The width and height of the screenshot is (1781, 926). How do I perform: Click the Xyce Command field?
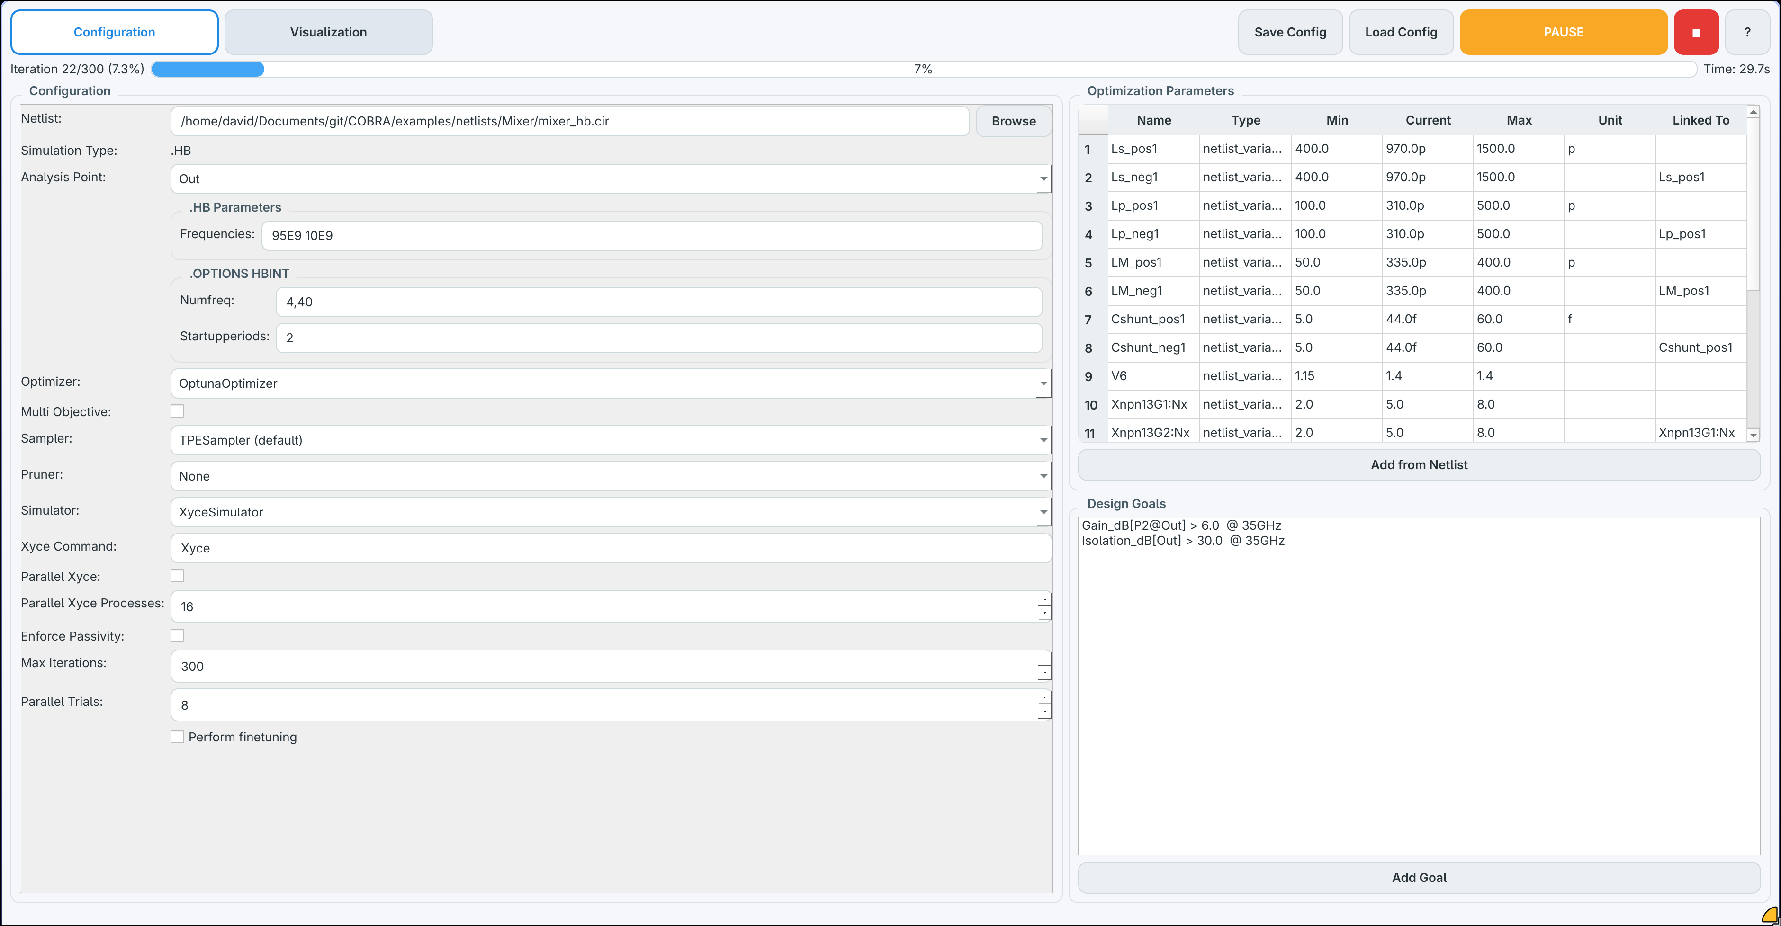point(611,548)
